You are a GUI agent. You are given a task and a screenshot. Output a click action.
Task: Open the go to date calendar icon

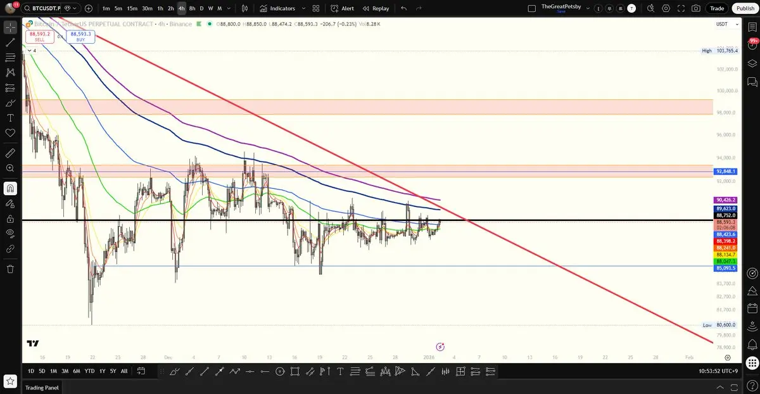coord(141,371)
